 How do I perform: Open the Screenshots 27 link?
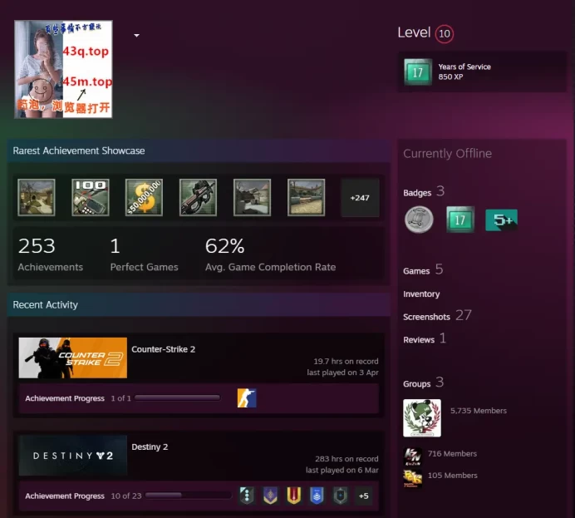(437, 316)
